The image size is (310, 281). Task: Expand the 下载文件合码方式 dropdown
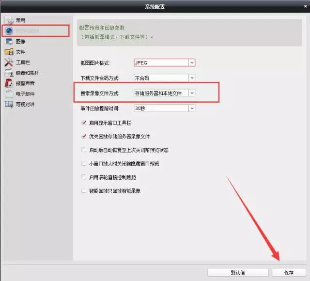coord(164,78)
